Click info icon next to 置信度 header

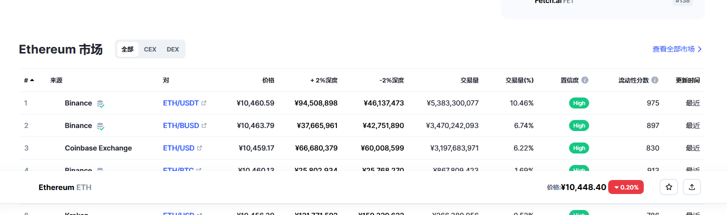(585, 80)
